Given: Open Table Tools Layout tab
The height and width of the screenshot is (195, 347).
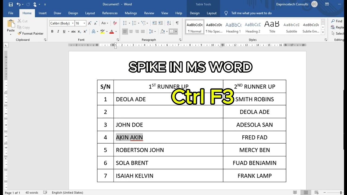Looking at the screenshot, I should pyautogui.click(x=212, y=13).
